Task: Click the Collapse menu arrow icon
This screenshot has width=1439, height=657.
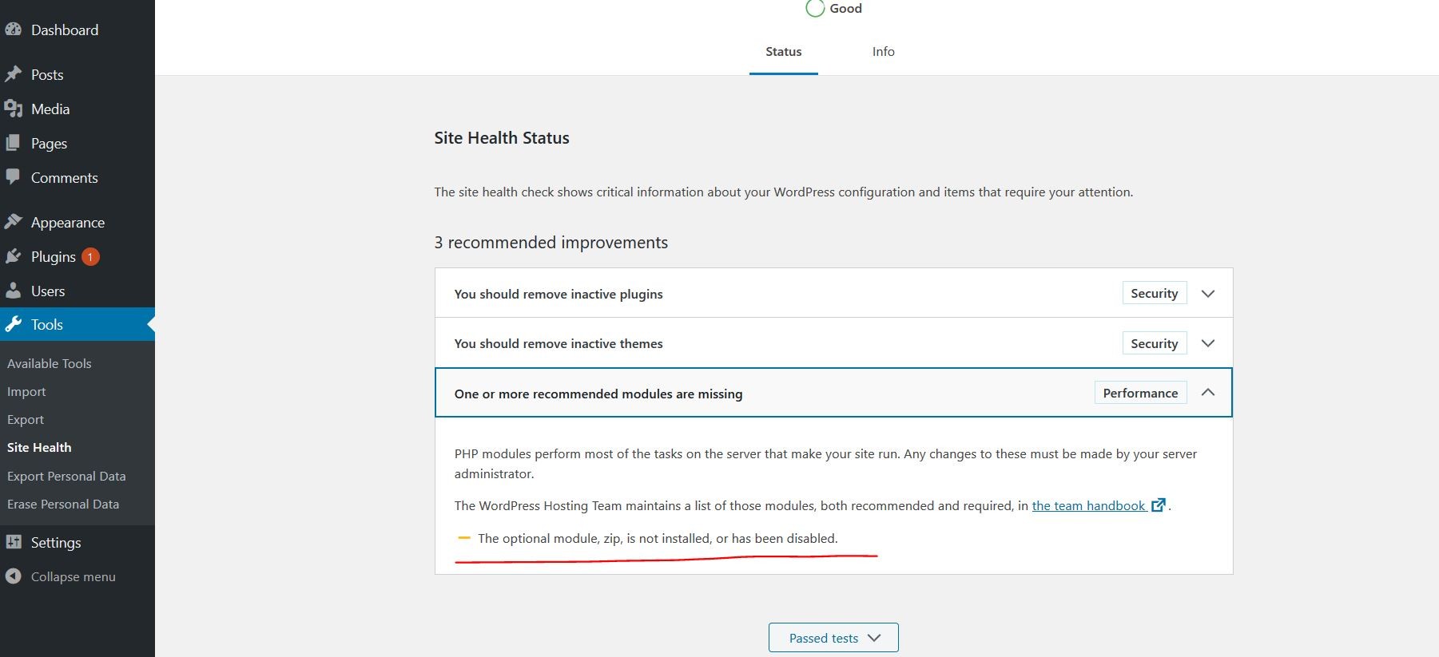Action: click(13, 576)
